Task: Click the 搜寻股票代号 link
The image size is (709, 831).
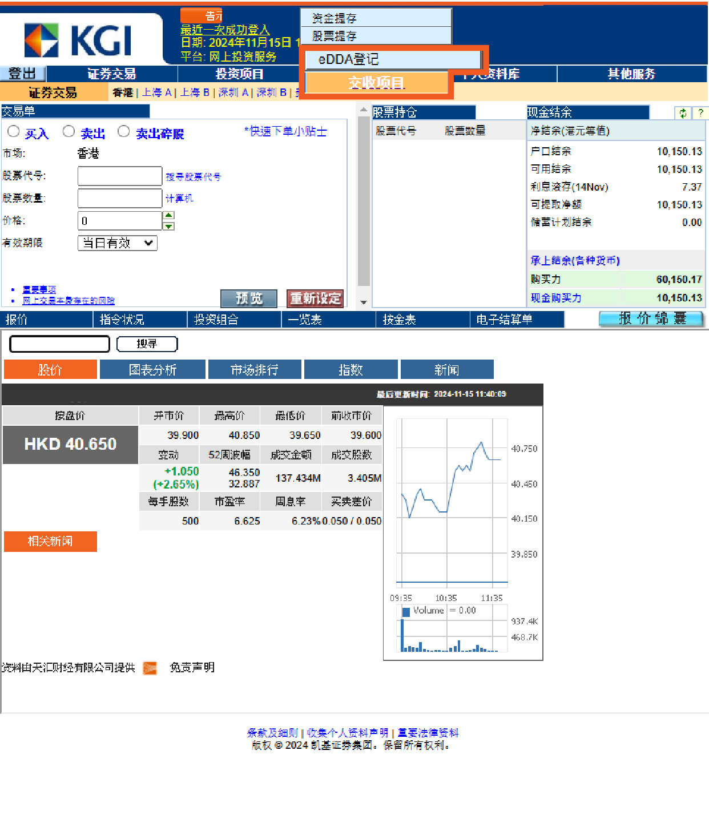Action: 193,177
